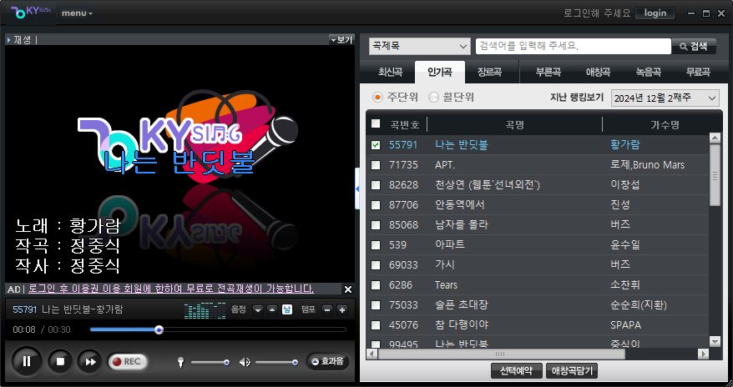Sort by the 가수명 column header
This screenshot has width=733, height=387.
(665, 124)
